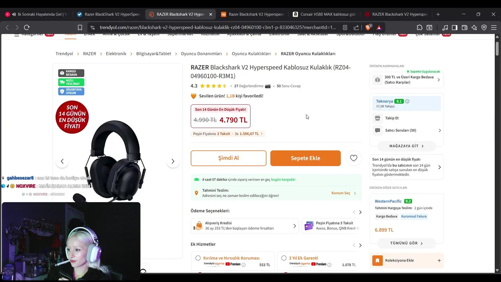Expand Satıcı Soruları (50) chevron

click(x=440, y=130)
